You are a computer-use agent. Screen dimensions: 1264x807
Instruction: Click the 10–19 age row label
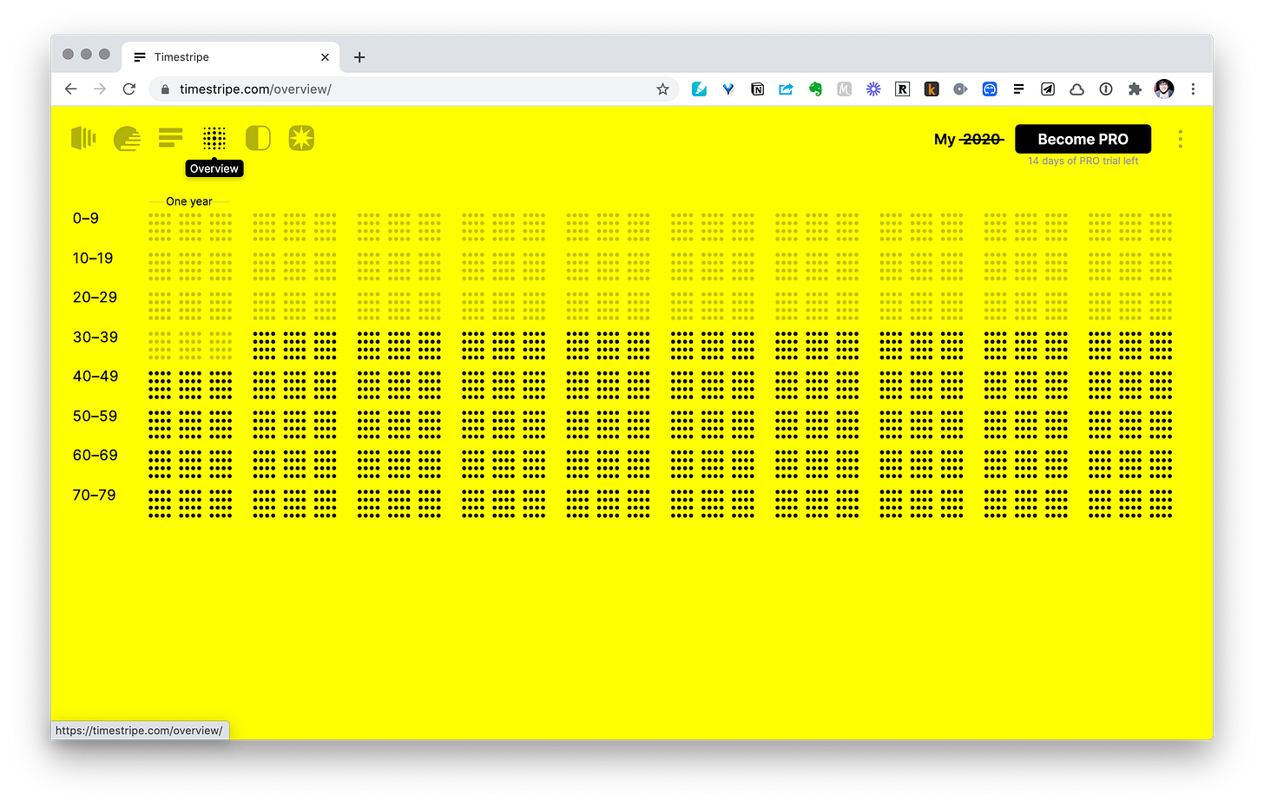pyautogui.click(x=93, y=258)
